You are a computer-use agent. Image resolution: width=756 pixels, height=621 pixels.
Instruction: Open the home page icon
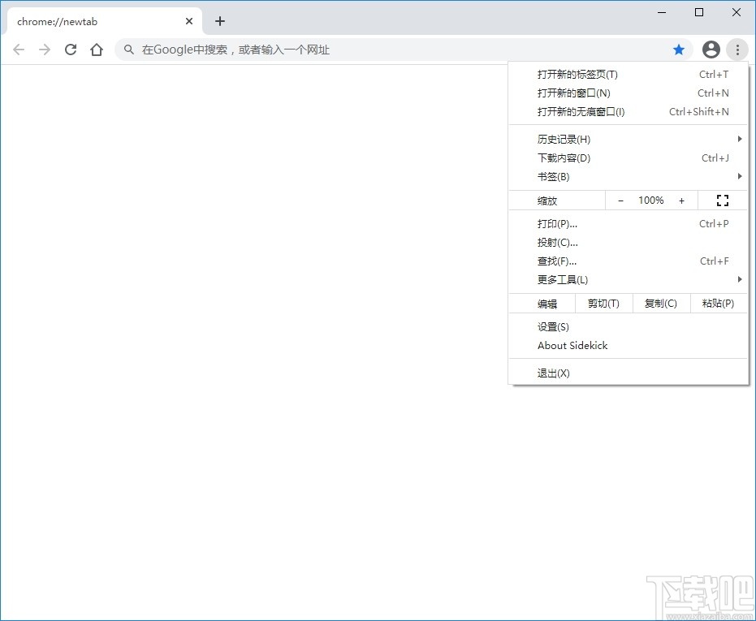[97, 50]
